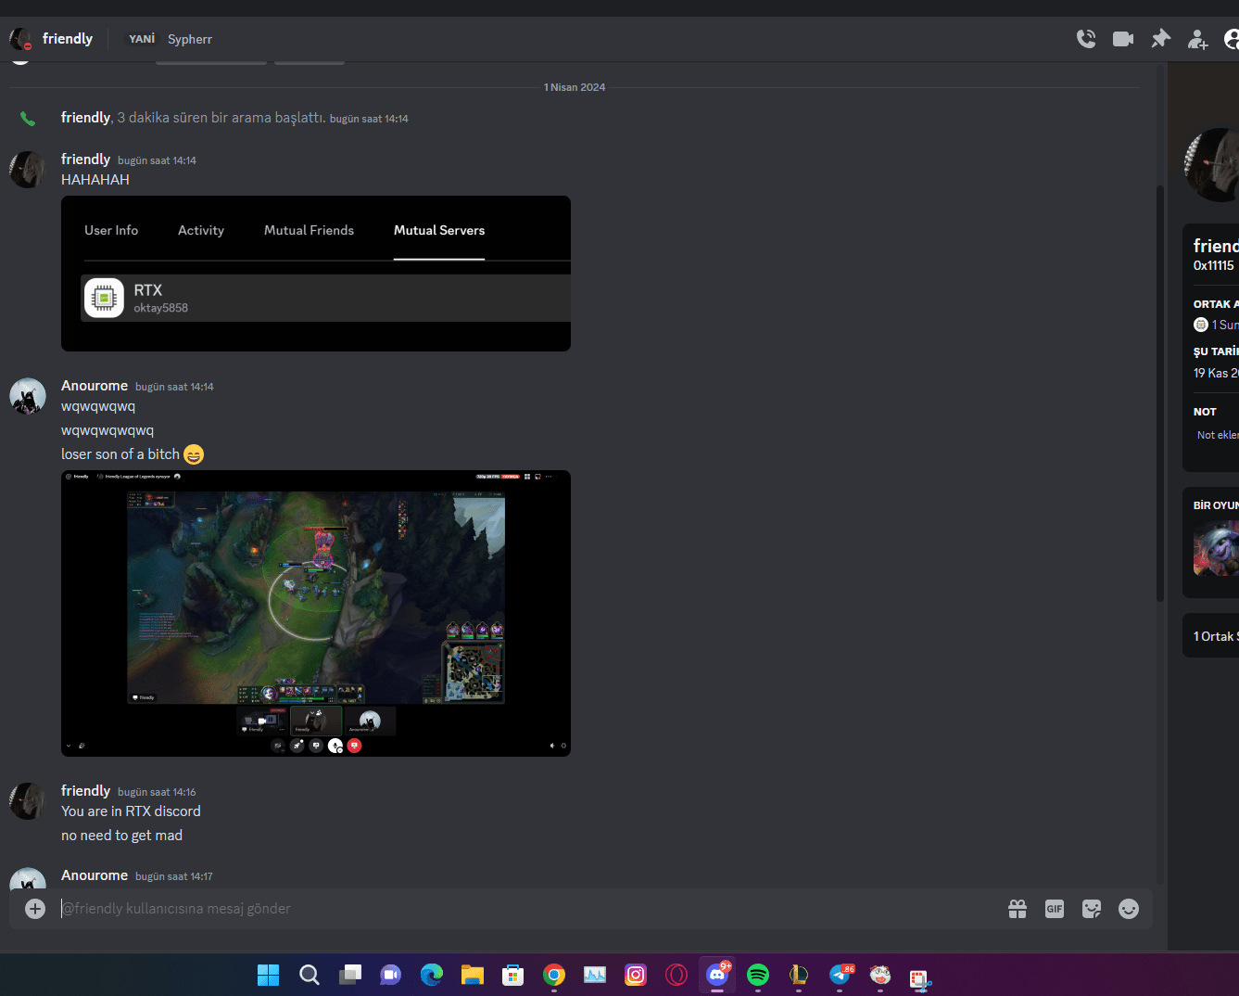Open Windows taskbar search

310,975
